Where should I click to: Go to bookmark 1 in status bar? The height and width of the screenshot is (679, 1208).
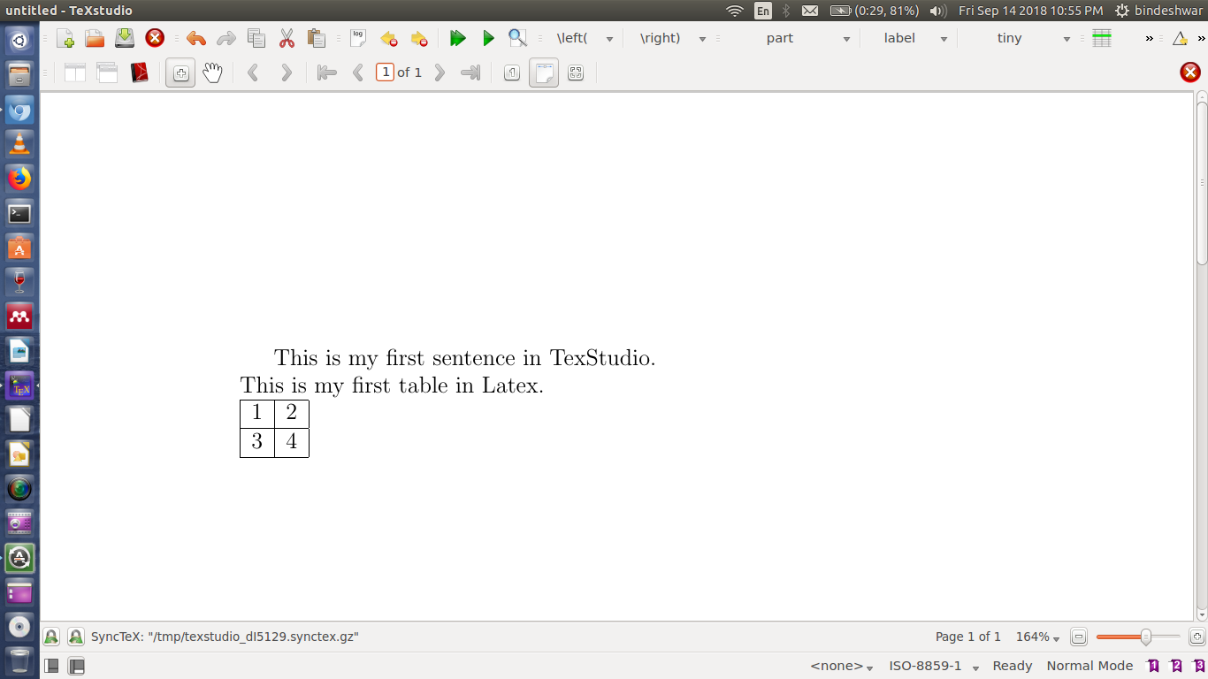point(1153,666)
